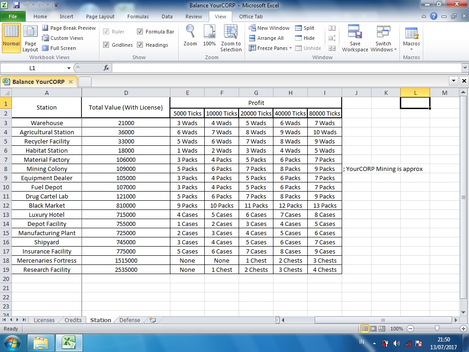
Task: Set zoom to 100% button
Action: coord(209,36)
